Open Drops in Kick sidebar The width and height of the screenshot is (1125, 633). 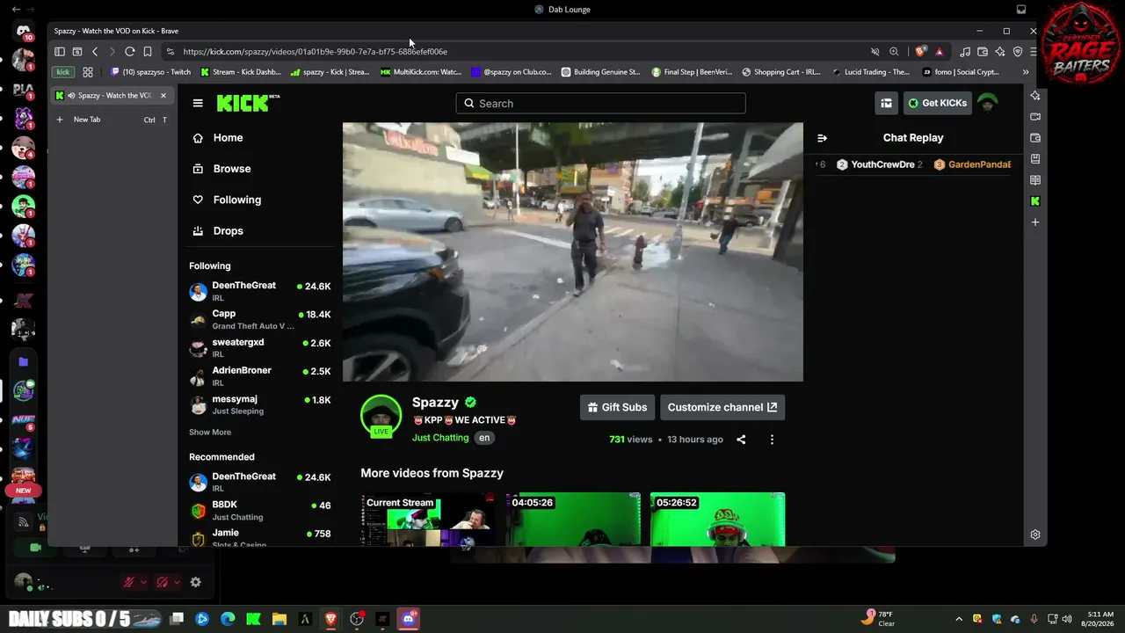pyautogui.click(x=228, y=230)
